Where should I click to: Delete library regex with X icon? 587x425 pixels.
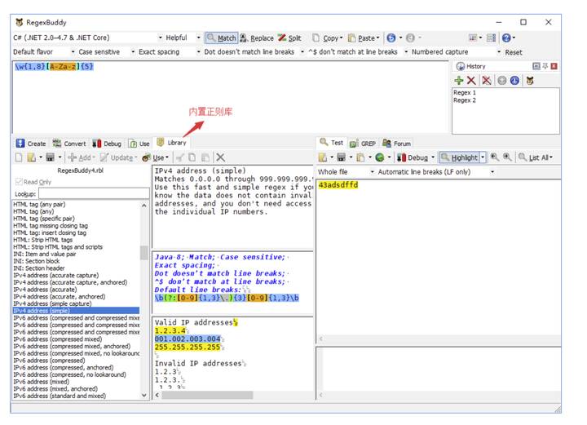[x=220, y=157]
